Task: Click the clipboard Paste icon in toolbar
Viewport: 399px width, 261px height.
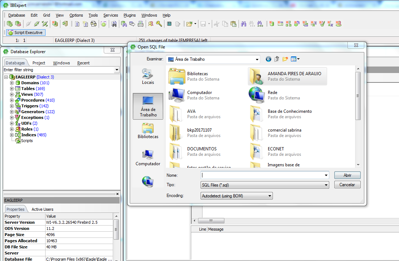Action: [x=233, y=24]
